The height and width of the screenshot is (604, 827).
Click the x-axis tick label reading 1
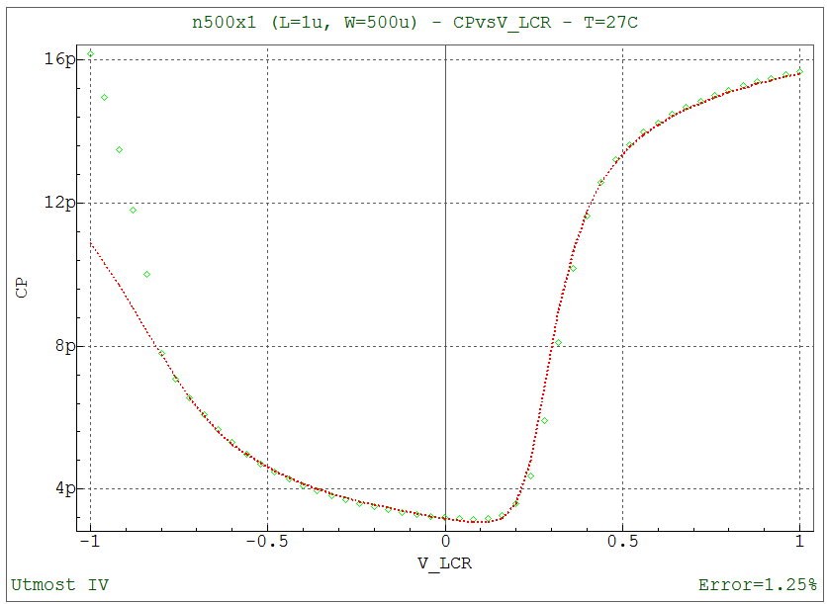point(800,542)
